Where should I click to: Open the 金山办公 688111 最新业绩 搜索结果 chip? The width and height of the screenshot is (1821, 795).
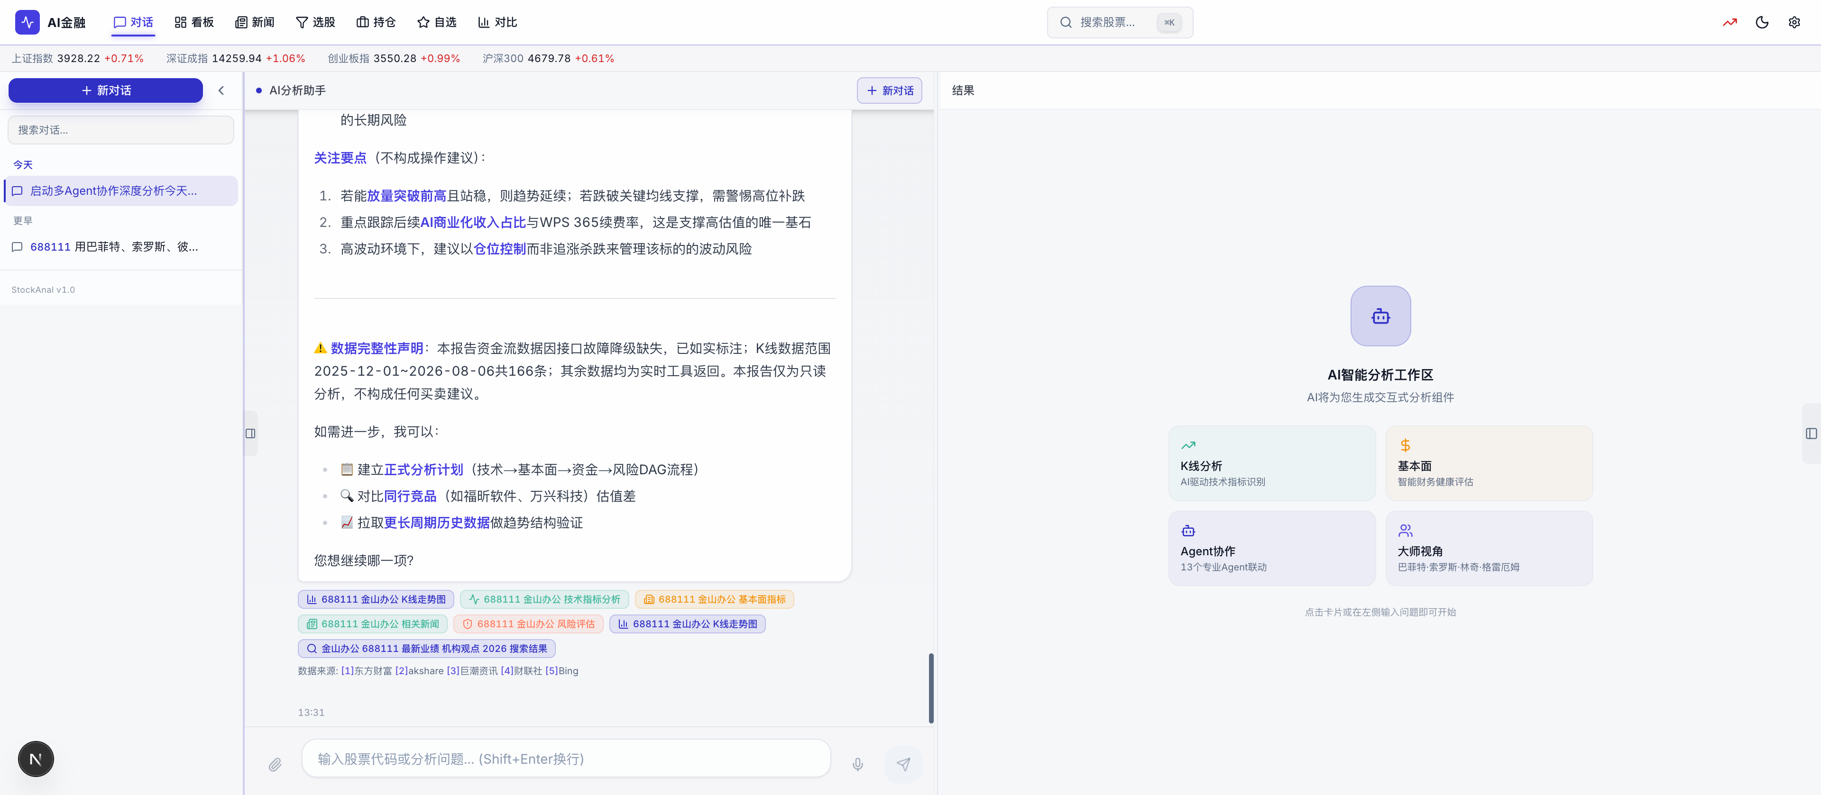point(426,649)
